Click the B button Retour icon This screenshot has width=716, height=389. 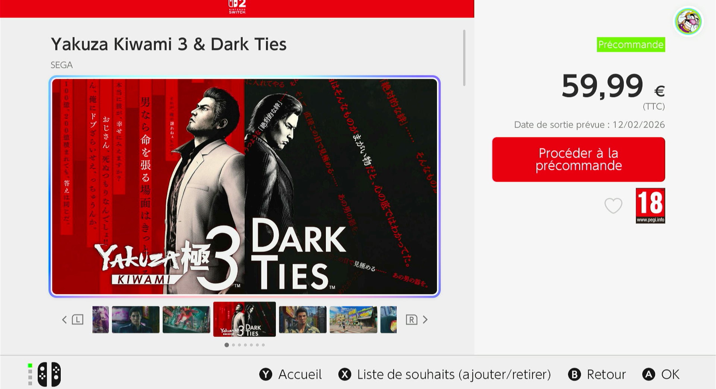click(x=574, y=374)
